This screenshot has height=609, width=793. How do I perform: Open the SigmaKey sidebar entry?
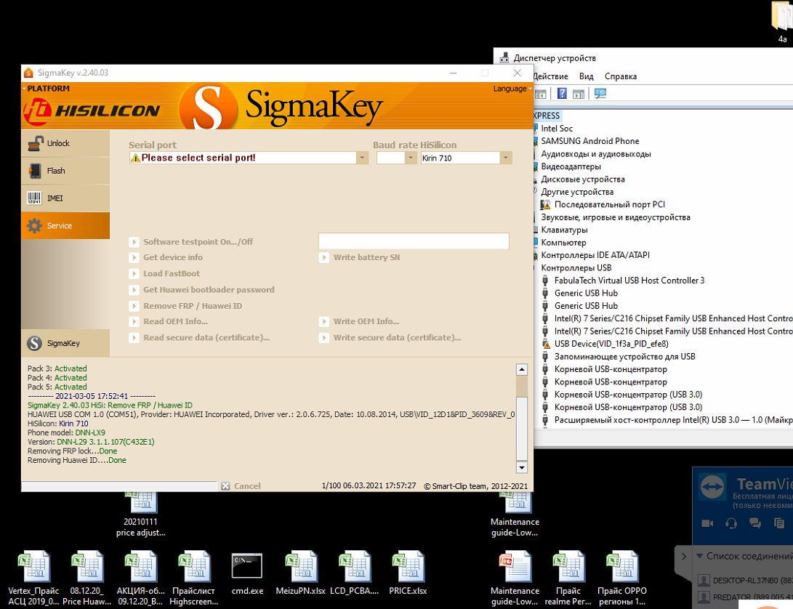pos(65,343)
